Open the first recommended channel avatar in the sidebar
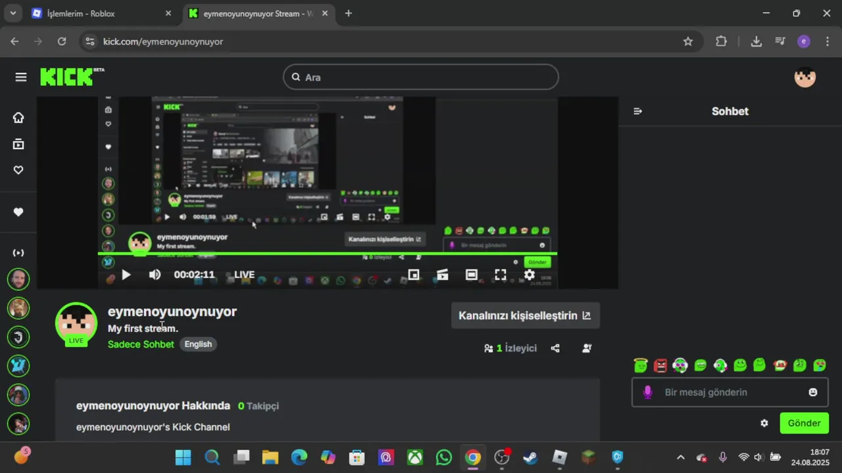Image resolution: width=842 pixels, height=473 pixels. (18, 279)
